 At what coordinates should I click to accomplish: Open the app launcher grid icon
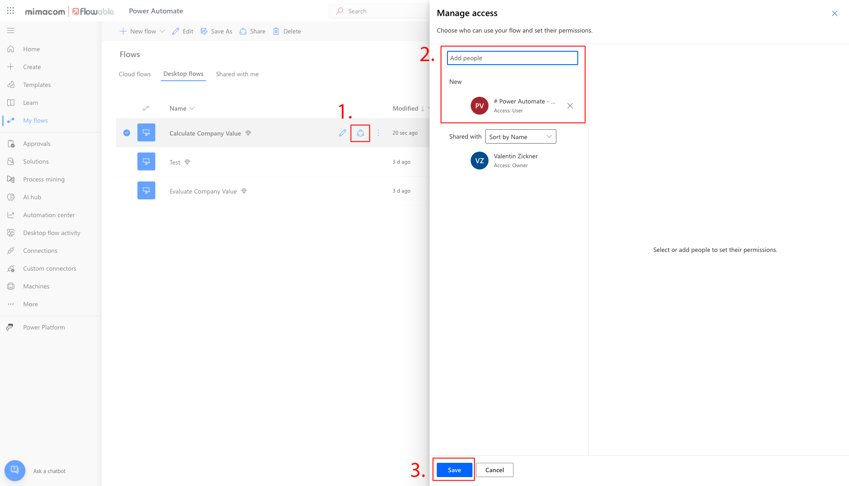click(x=10, y=10)
